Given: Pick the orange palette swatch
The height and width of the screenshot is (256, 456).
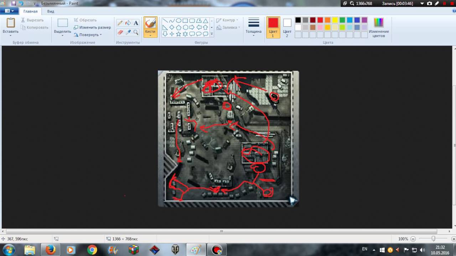Looking at the screenshot, I should [327, 20].
